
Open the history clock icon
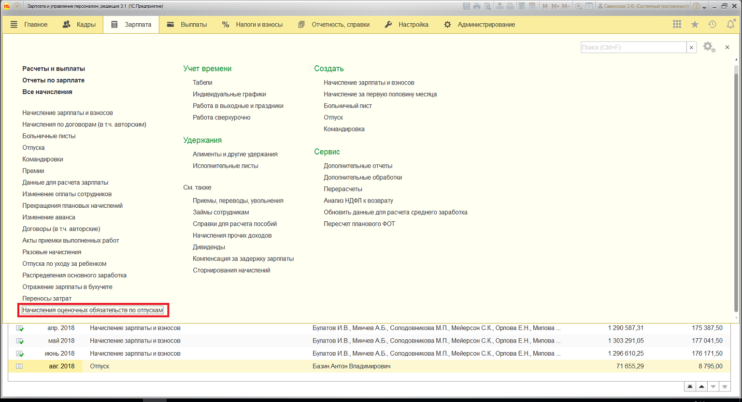[713, 24]
